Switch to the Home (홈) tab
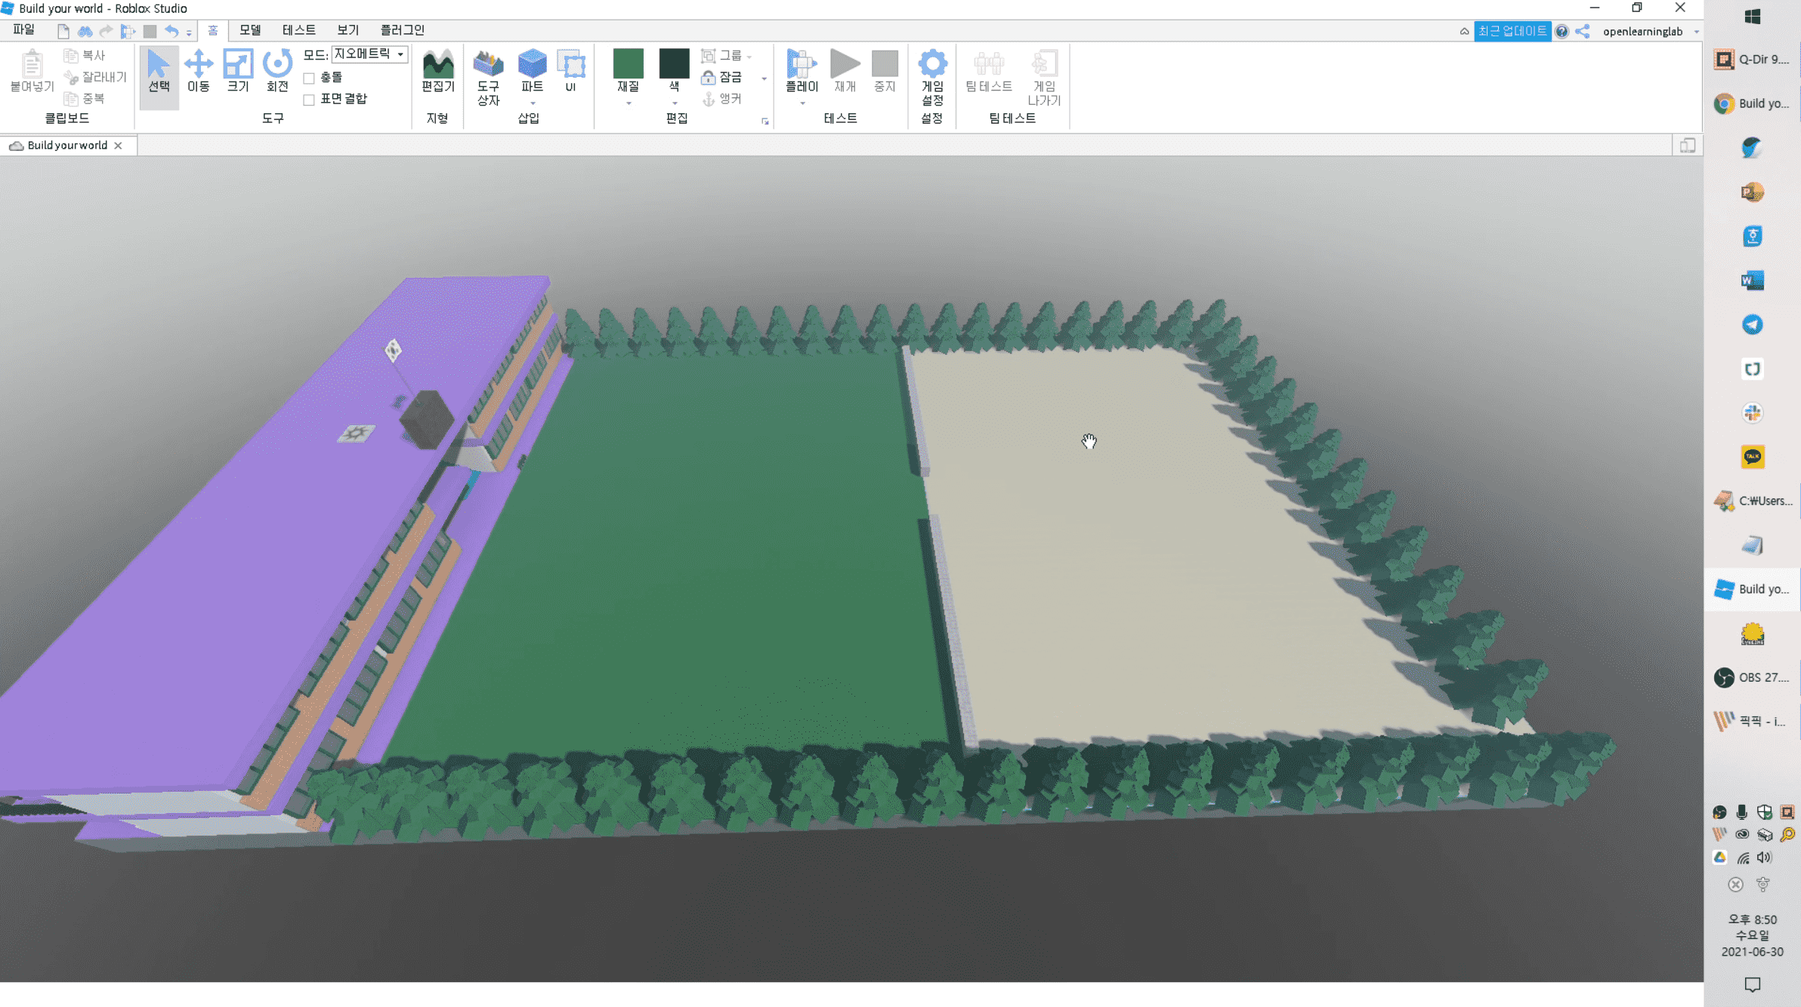The width and height of the screenshot is (1801, 1007). (213, 30)
